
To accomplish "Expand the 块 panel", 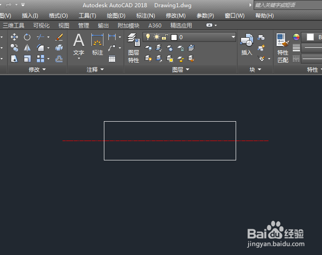I will tap(255, 69).
